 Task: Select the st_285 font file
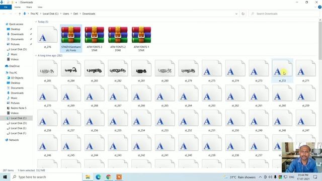click(x=47, y=71)
